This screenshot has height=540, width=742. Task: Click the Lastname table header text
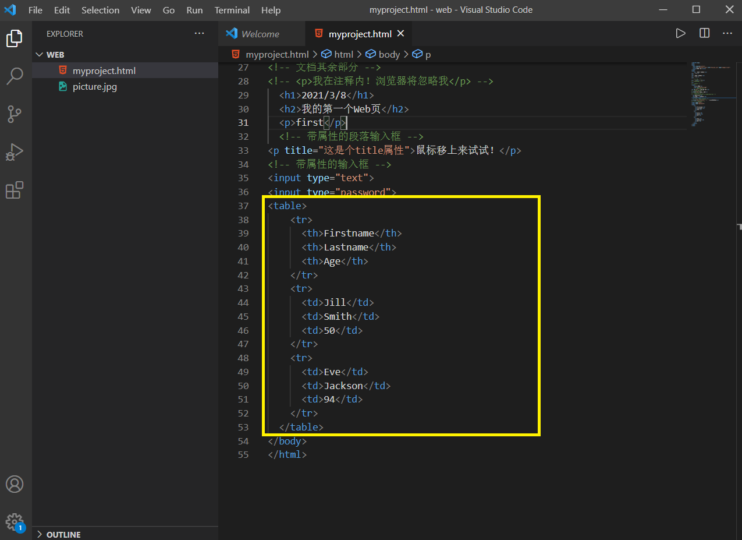[x=346, y=247]
